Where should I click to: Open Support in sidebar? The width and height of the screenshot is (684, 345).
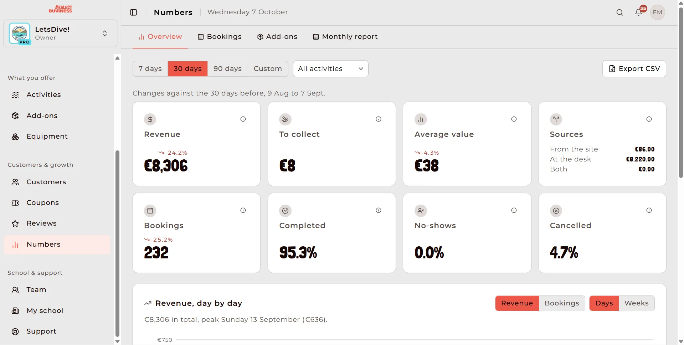pos(57,331)
